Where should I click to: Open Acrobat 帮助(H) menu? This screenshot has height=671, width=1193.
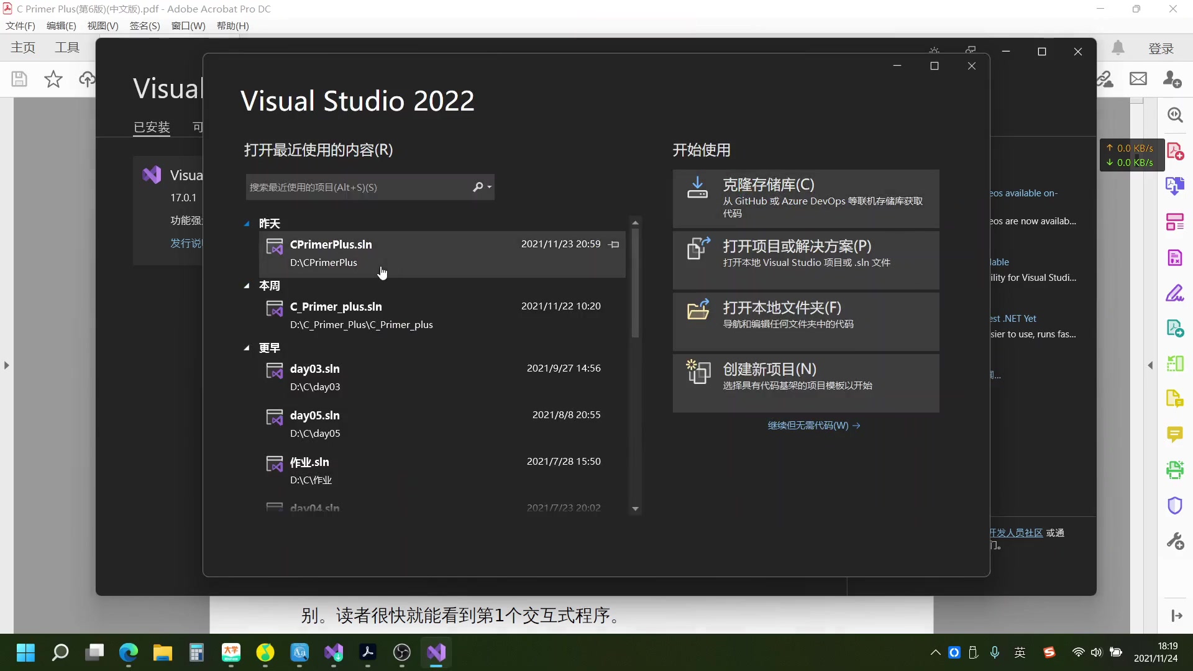click(x=233, y=25)
